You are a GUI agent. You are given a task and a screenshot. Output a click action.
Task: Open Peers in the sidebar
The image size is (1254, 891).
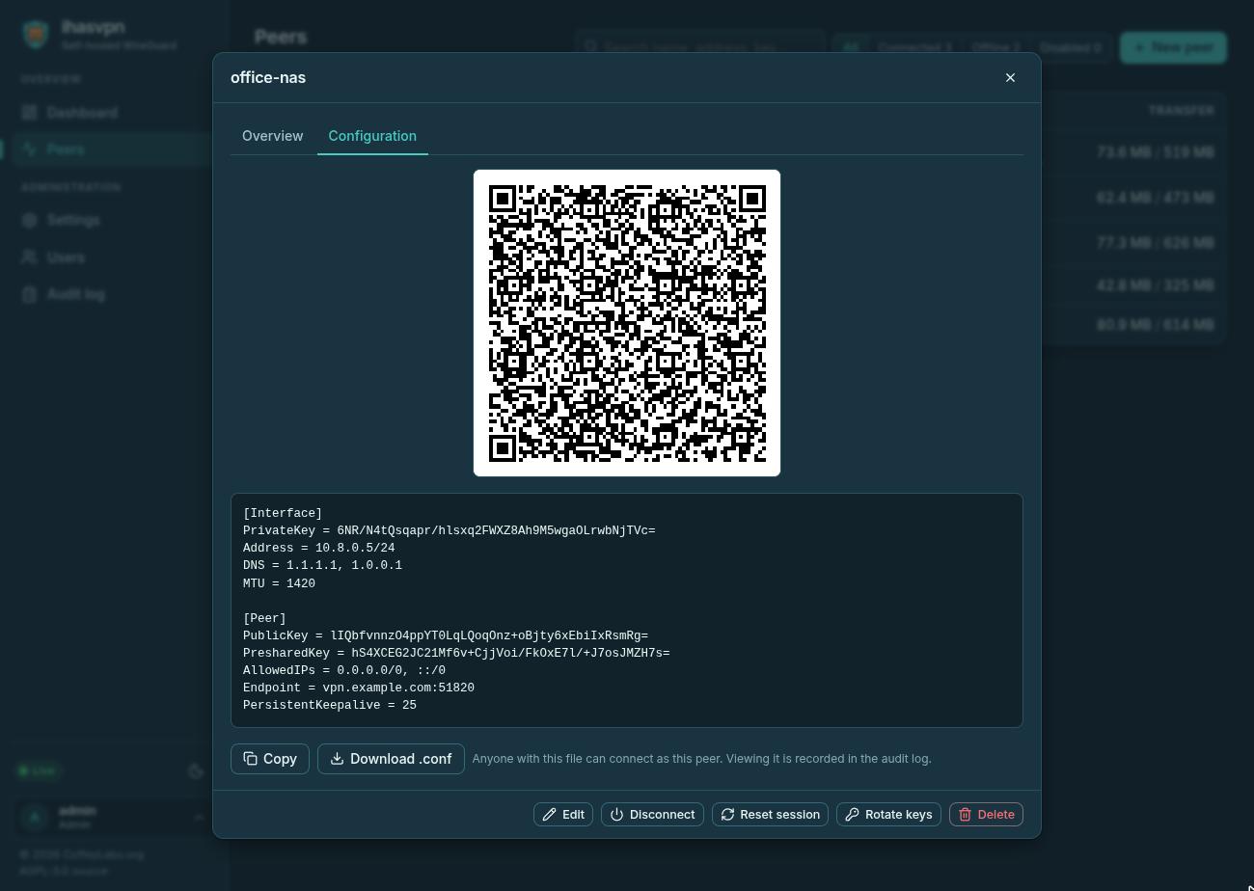(x=114, y=149)
